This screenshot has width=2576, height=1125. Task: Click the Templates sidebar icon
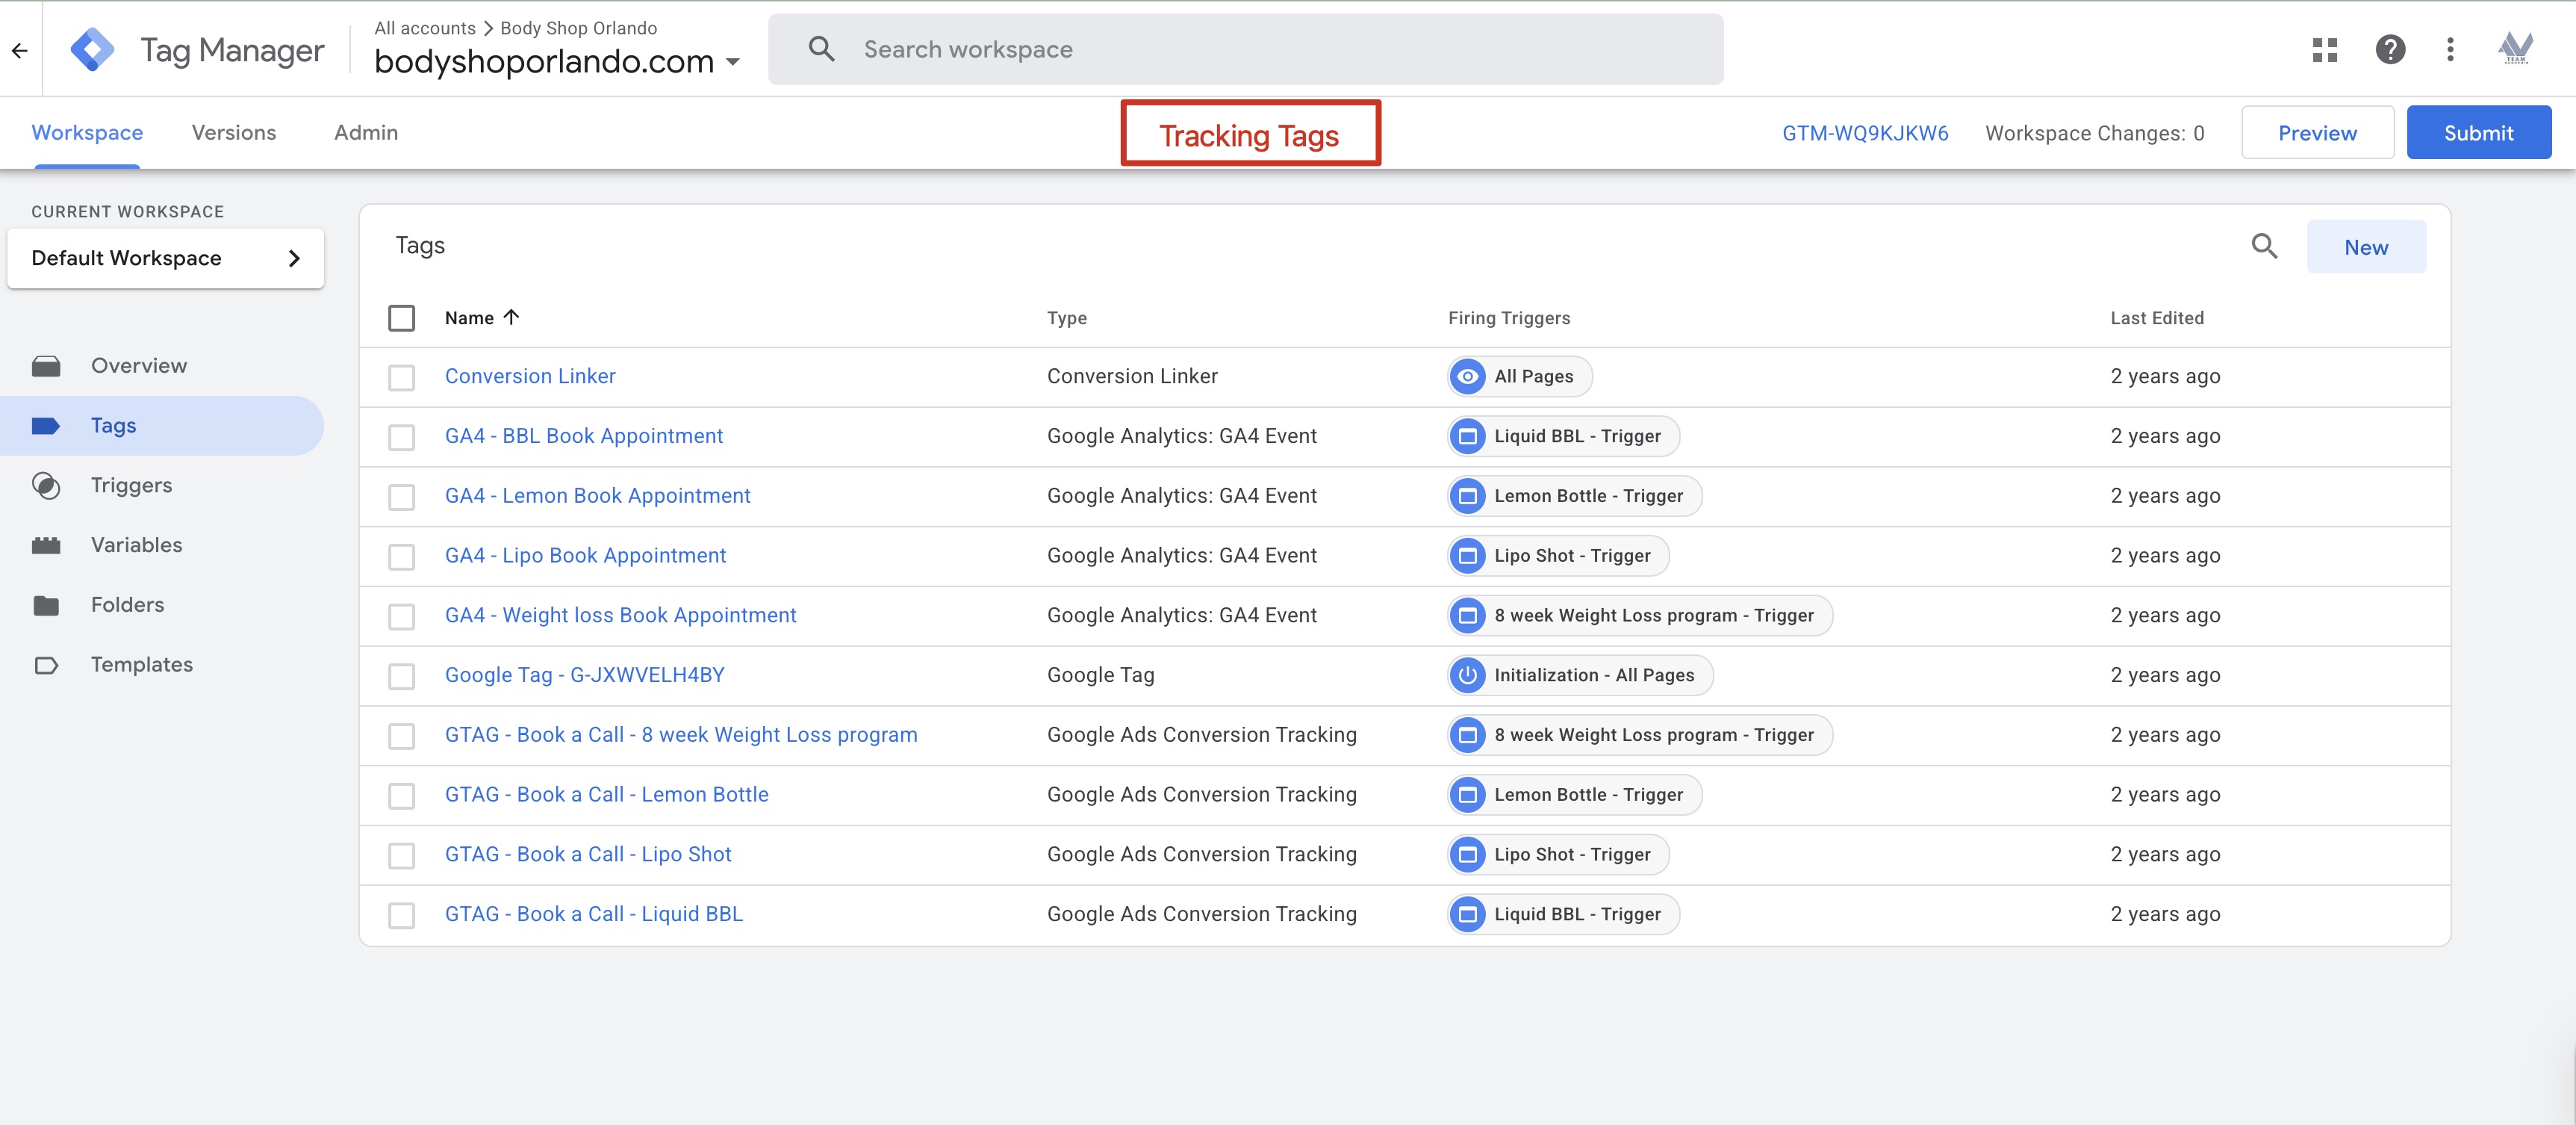46,666
